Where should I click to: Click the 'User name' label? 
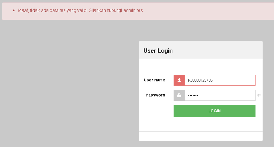point(154,80)
